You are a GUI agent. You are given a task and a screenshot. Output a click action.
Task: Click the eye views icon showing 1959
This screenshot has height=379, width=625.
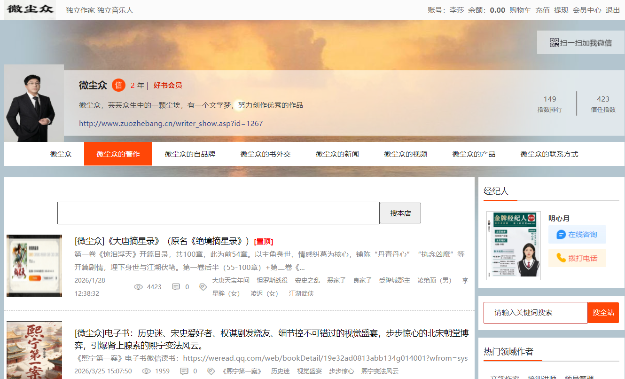(146, 371)
